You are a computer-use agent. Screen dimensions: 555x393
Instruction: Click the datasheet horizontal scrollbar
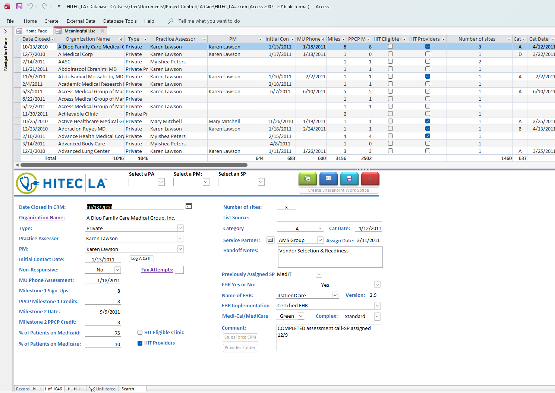[x=134, y=165]
